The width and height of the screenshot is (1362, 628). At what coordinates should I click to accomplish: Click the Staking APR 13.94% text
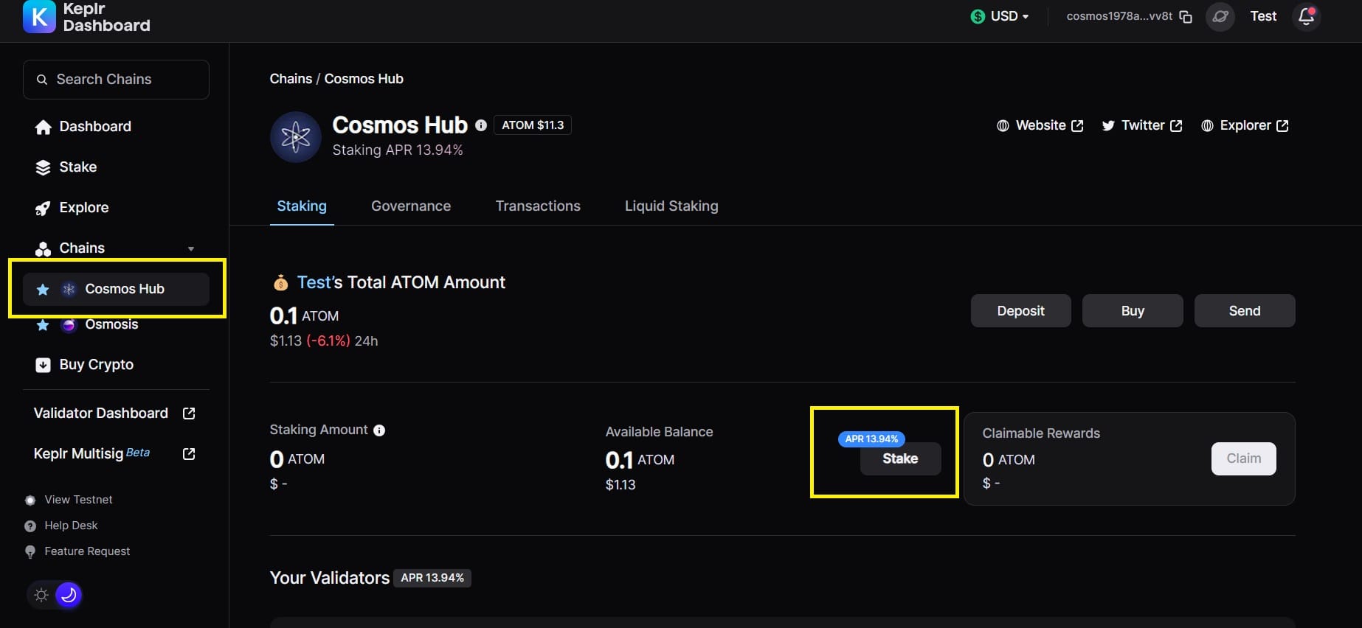398,150
